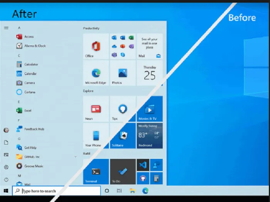270x202 pixels.
Task: Launch the Terminal tile
Action: [x=96, y=172]
